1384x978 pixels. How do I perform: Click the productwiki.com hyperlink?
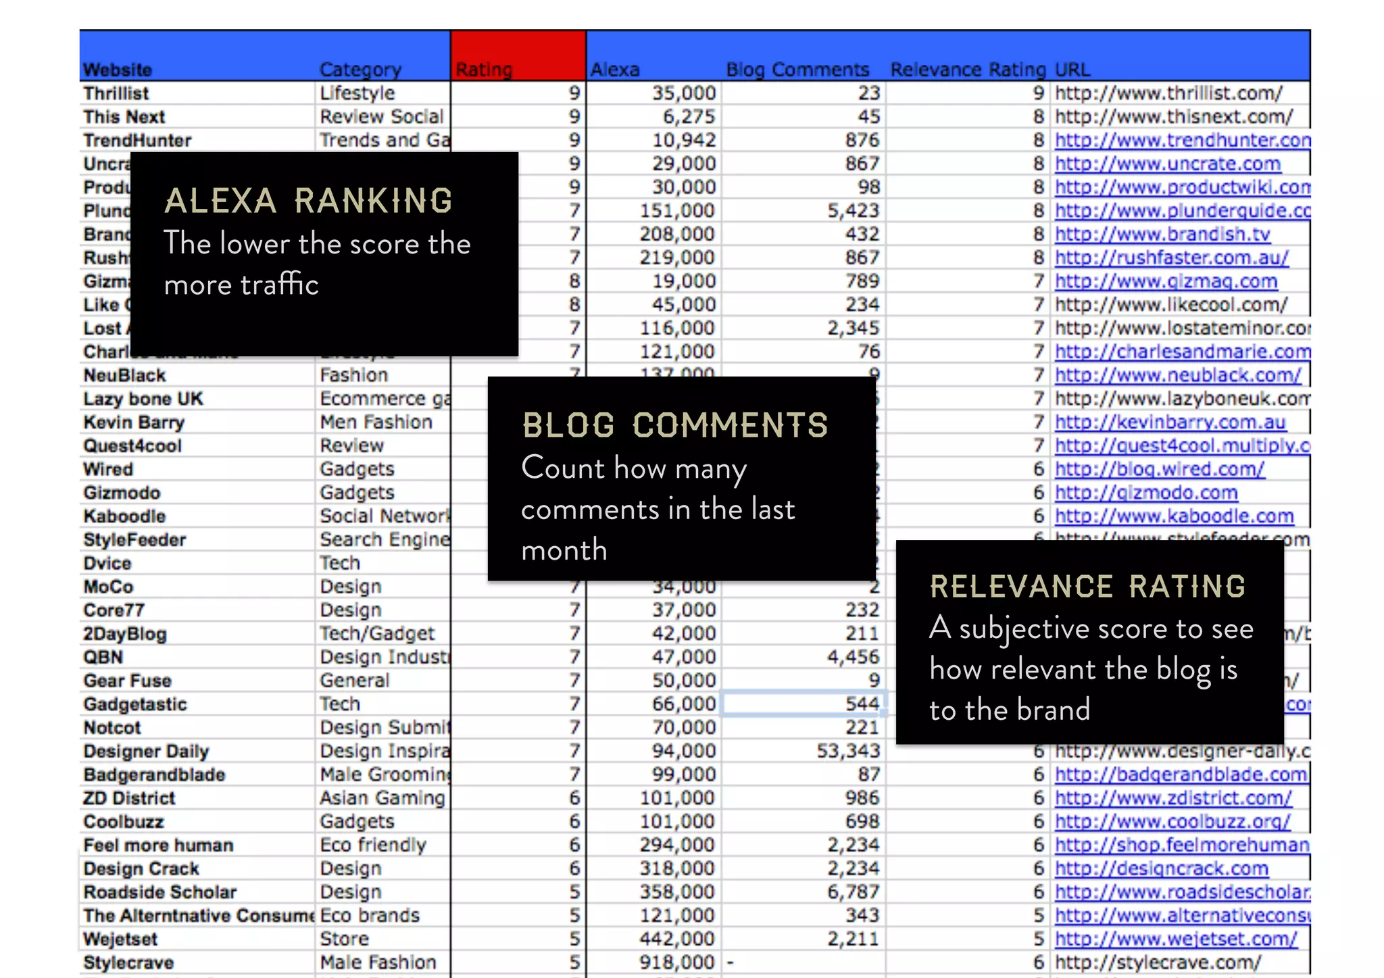click(1182, 187)
